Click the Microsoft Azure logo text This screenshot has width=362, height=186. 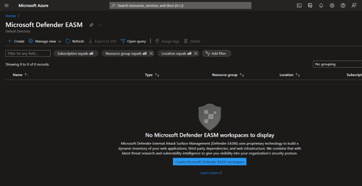(33, 6)
